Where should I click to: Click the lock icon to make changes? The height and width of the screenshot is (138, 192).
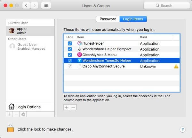(x=11, y=129)
